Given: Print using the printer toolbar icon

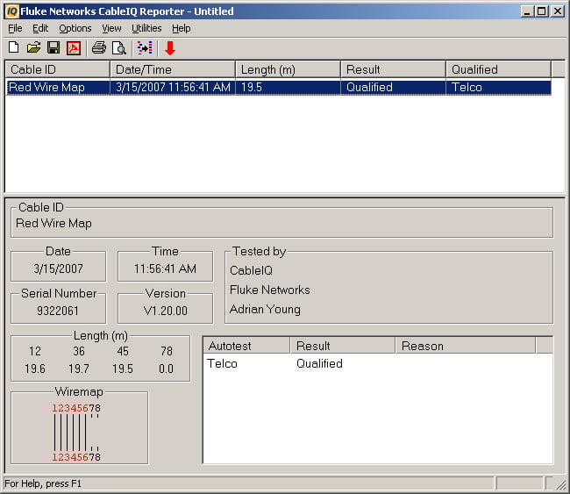Looking at the screenshot, I should [x=99, y=47].
